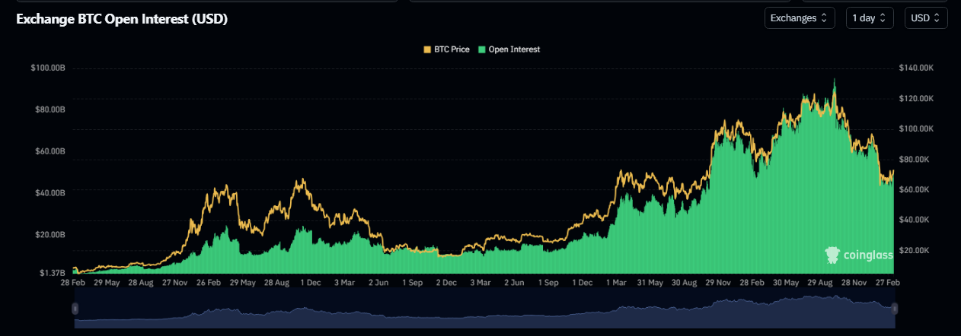
Task: Click the coinglass watermark text
Action: (868, 256)
